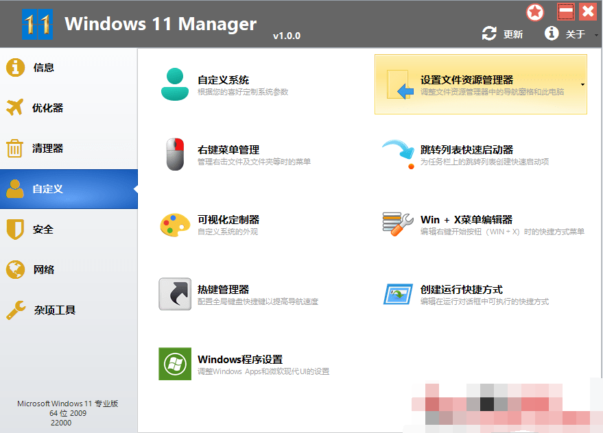Click the mouse icon for 右键菜单管理
Viewport: 603px width, 433px height.
point(175,154)
